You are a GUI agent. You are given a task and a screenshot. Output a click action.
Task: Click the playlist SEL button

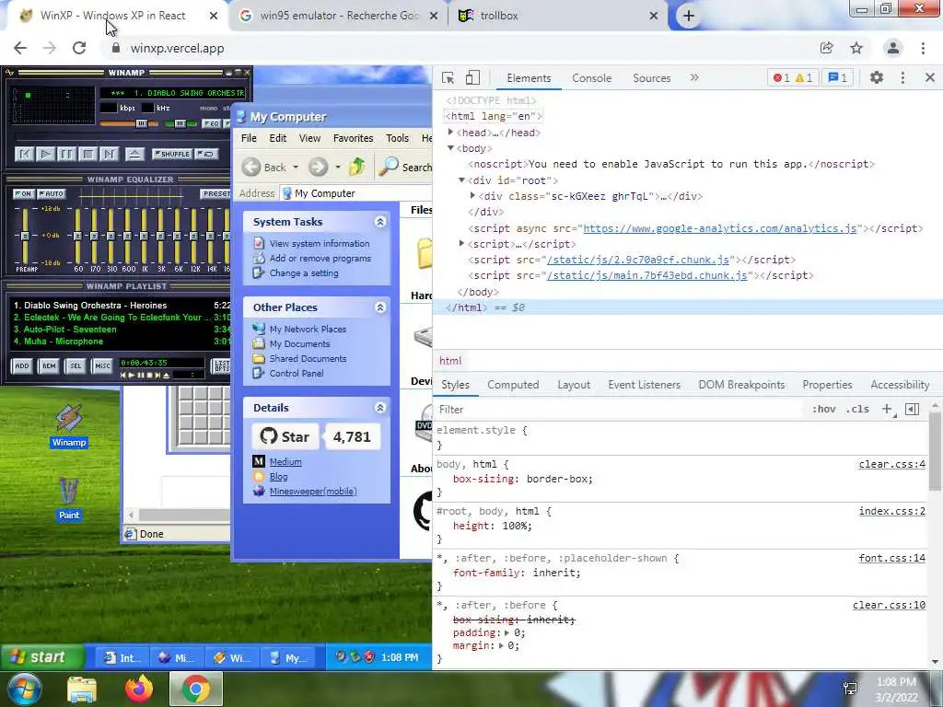tap(76, 365)
